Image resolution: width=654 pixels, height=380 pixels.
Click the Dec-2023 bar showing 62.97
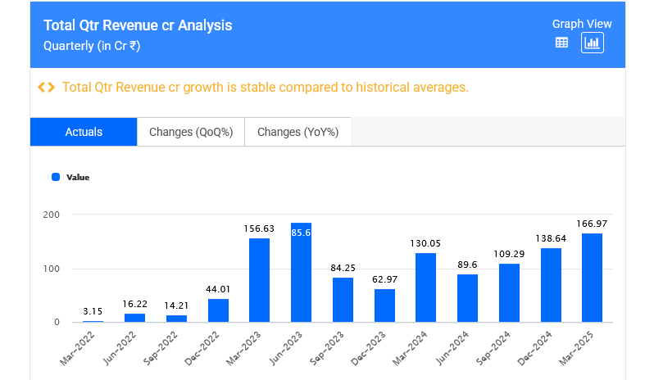point(384,305)
